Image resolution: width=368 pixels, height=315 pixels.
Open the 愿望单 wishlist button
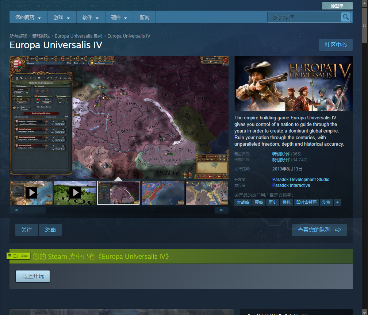pos(337,6)
